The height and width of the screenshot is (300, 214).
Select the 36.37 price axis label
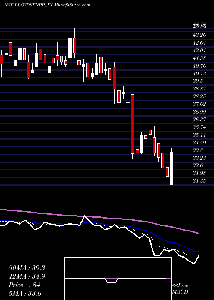click(x=199, y=120)
